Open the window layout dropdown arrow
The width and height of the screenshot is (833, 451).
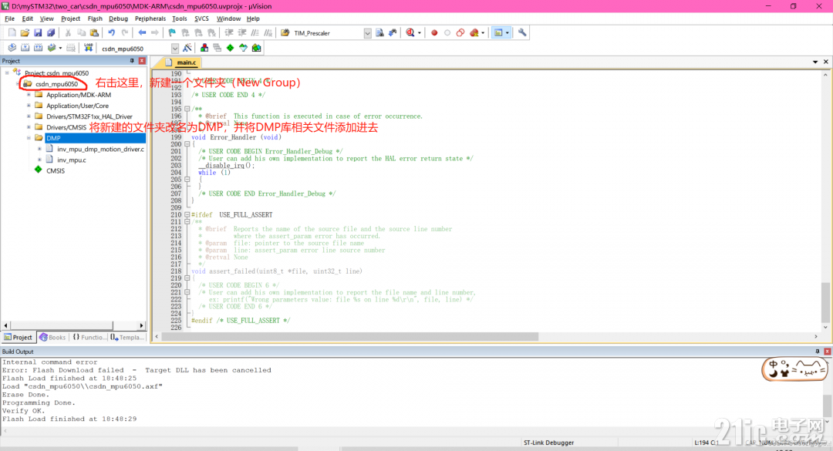click(x=508, y=33)
